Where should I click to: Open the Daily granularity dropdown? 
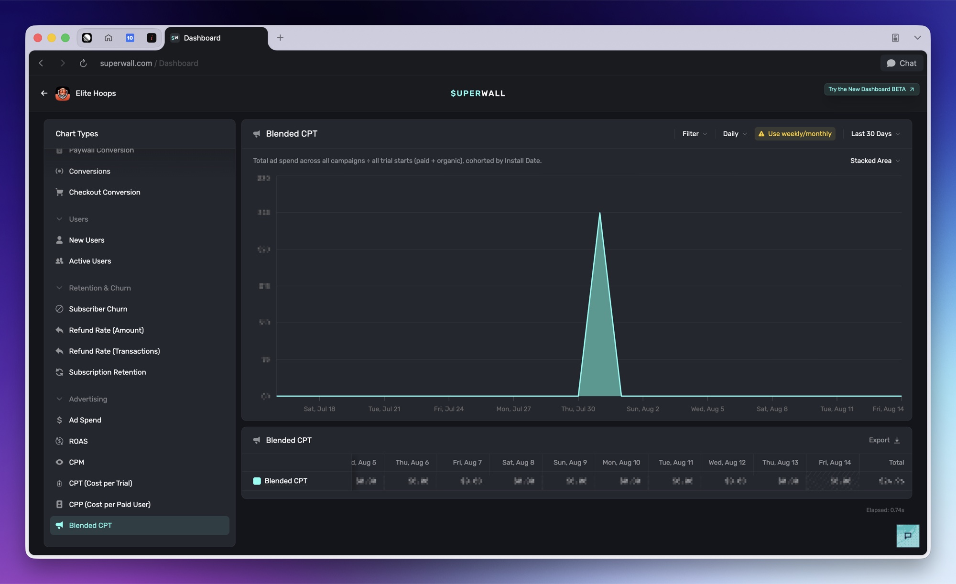click(735, 134)
